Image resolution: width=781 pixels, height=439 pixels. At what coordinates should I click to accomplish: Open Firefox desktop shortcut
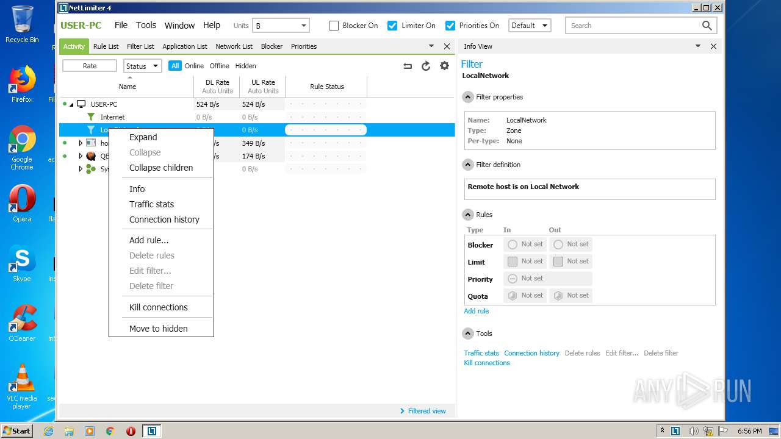coord(22,84)
